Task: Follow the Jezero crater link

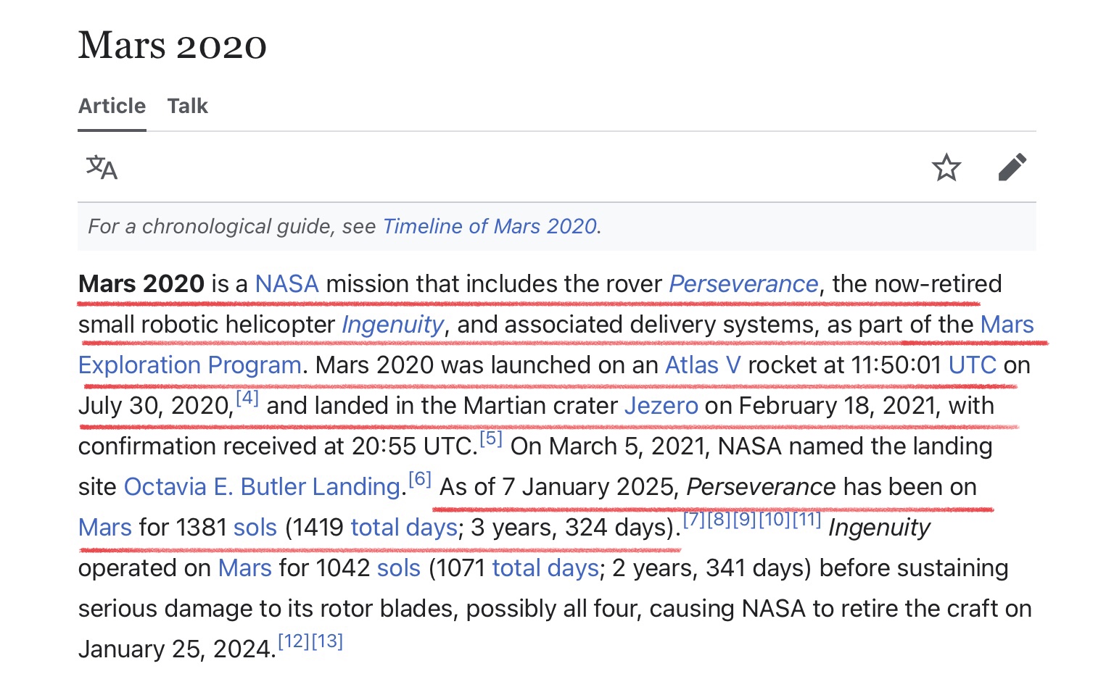Action: tap(661, 406)
